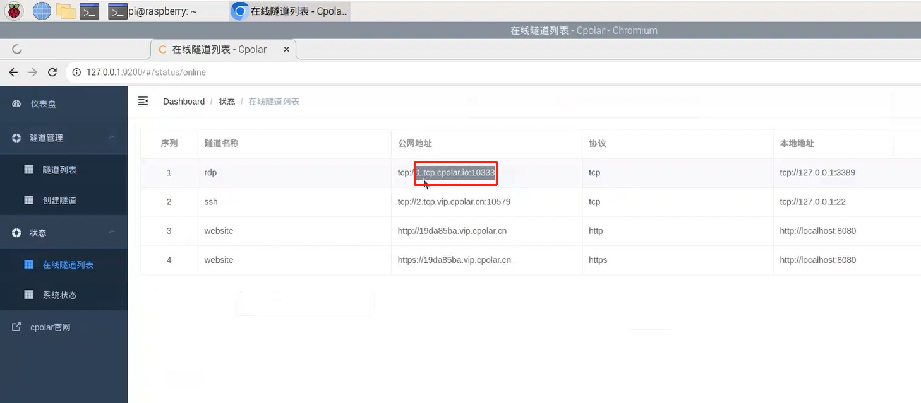This screenshot has width=921, height=403.
Task: Click the external link icon beside cpolar官网
Action: [x=17, y=327]
